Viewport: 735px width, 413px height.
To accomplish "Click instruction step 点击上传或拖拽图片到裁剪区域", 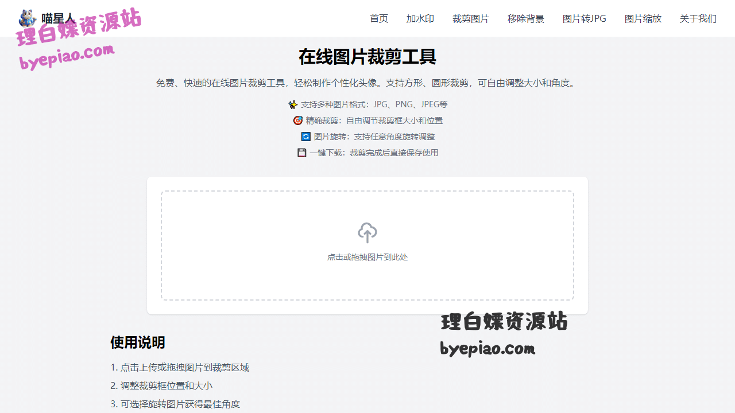I will pyautogui.click(x=180, y=367).
